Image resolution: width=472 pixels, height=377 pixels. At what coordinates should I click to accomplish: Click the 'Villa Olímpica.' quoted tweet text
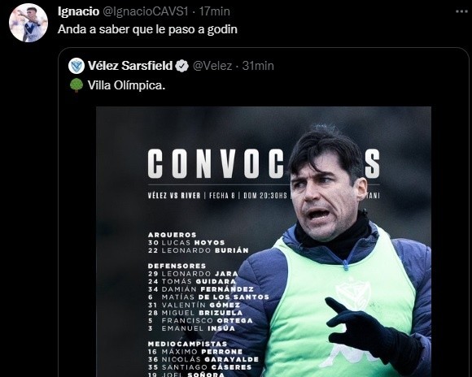(126, 85)
